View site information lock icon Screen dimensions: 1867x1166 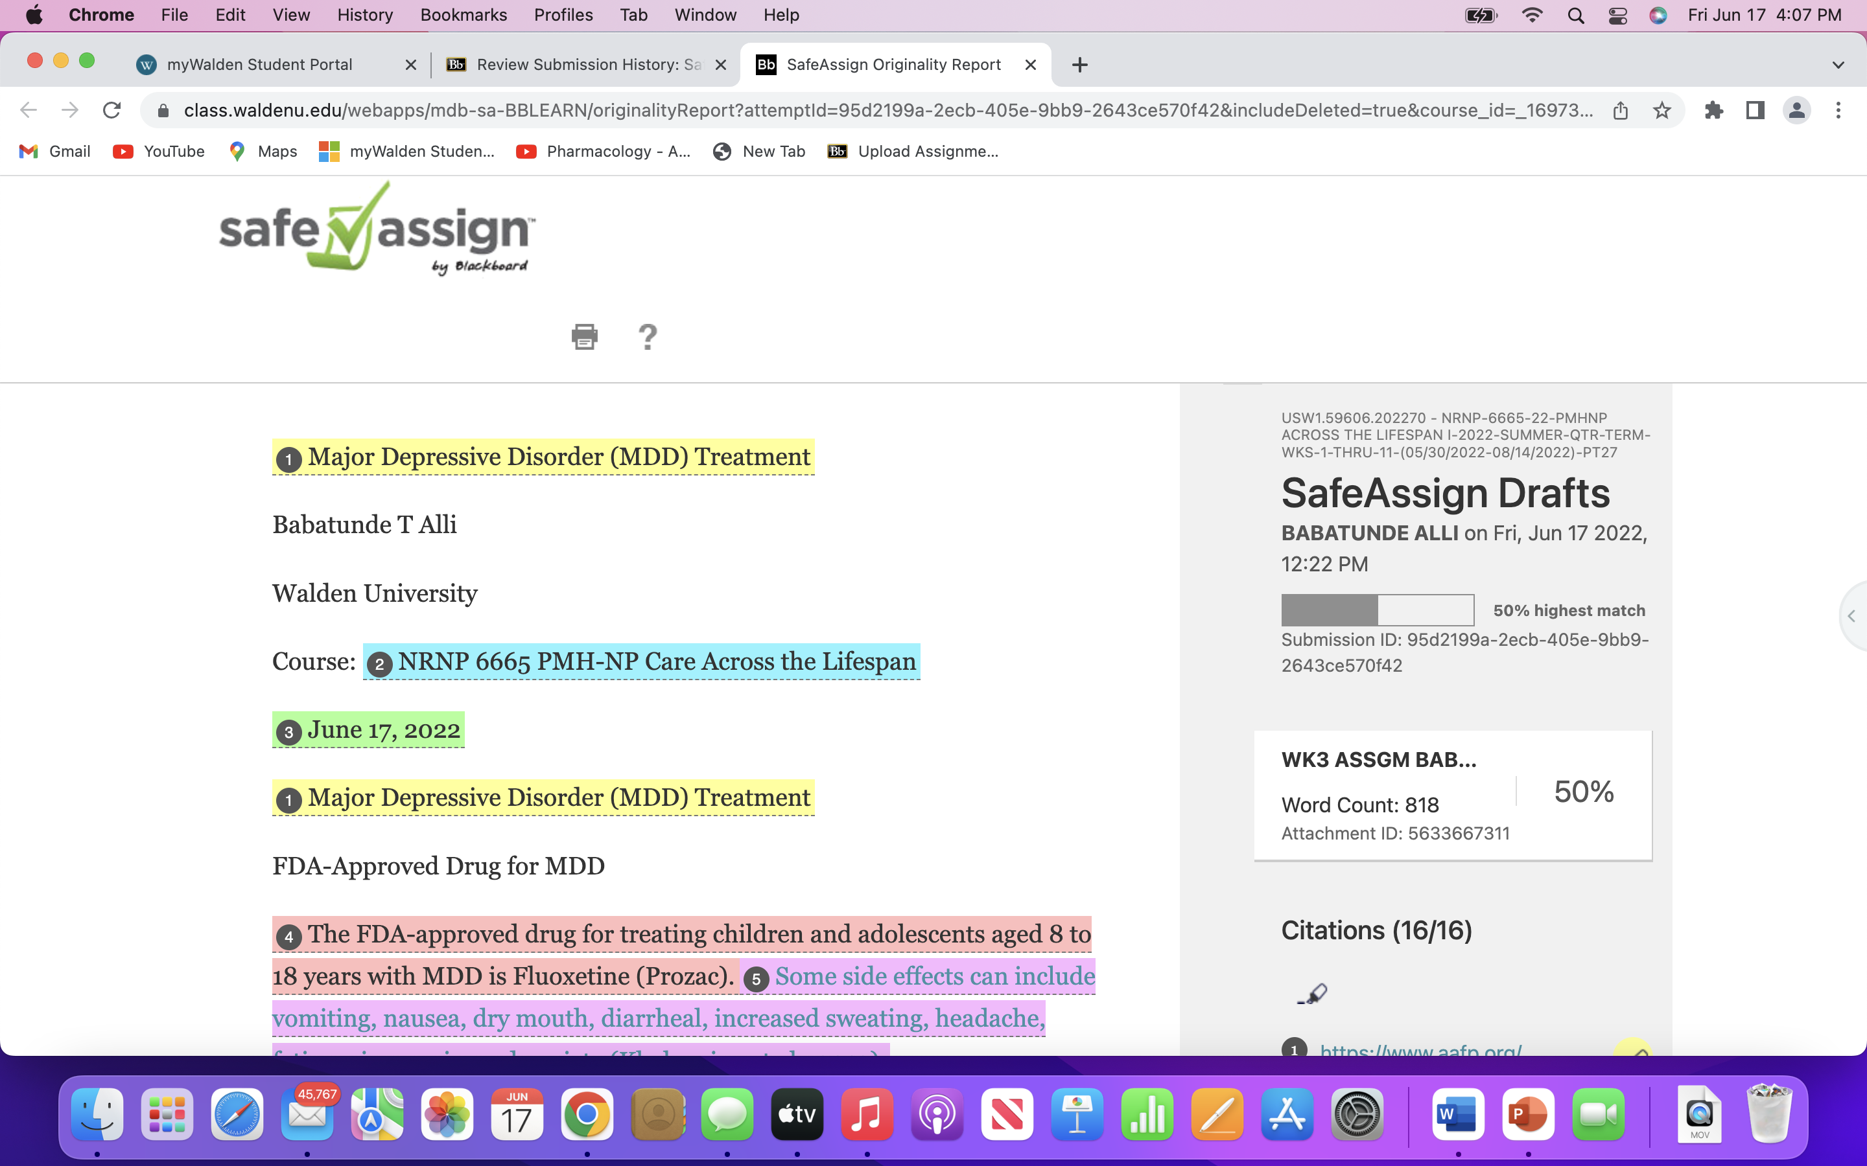point(163,110)
